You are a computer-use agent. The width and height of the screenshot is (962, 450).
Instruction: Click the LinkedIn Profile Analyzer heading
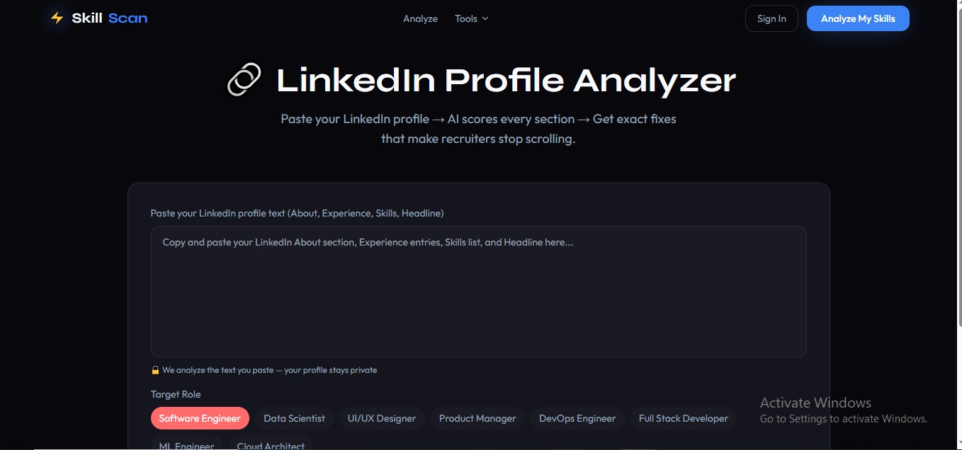coord(506,80)
